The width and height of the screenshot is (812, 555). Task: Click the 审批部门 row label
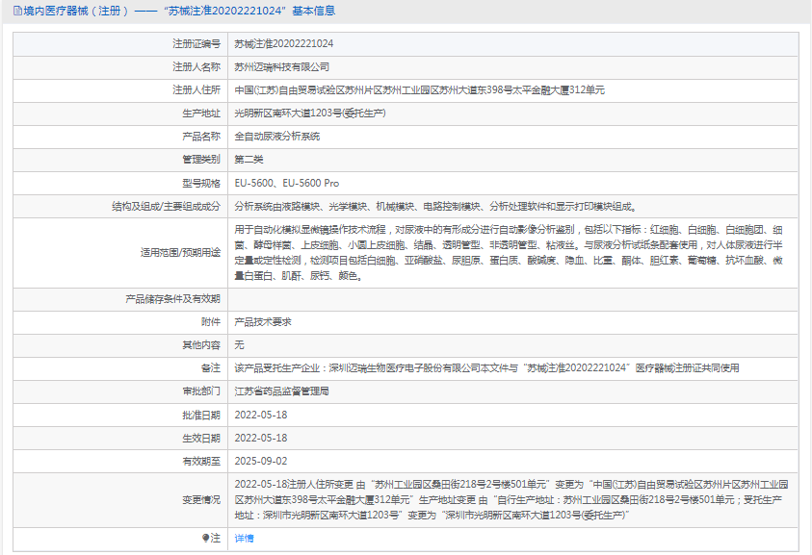click(x=201, y=391)
